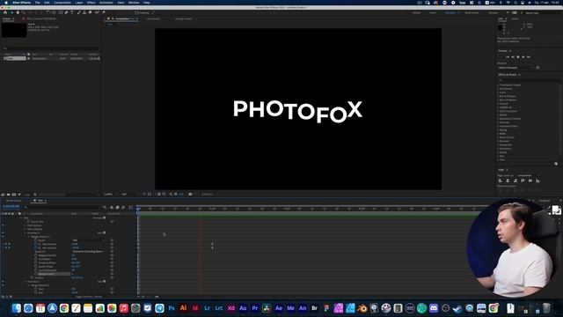Image resolution: width=563 pixels, height=317 pixels.
Task: Open the Preview Shortcut dropdown
Action: (516, 68)
